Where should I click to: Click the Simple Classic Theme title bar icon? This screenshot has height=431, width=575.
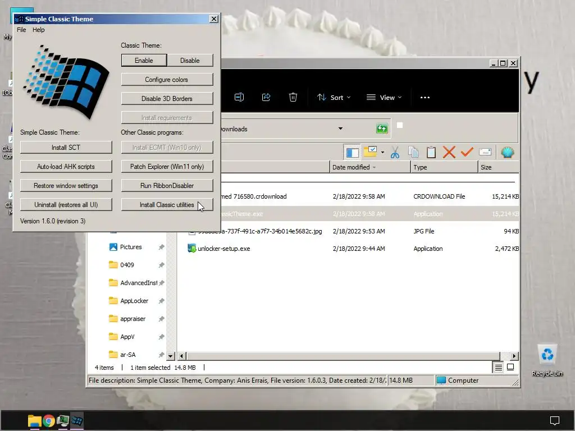click(x=19, y=19)
